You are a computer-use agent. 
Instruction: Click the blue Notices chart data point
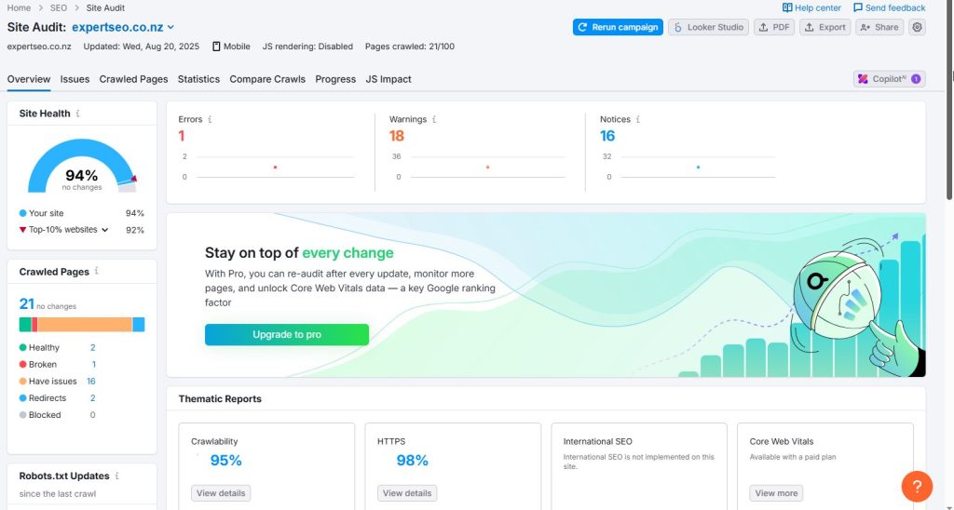(698, 168)
